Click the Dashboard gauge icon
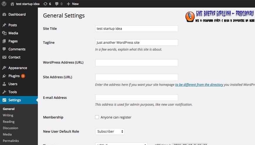The height and width of the screenshot is (145, 255). (4, 14)
